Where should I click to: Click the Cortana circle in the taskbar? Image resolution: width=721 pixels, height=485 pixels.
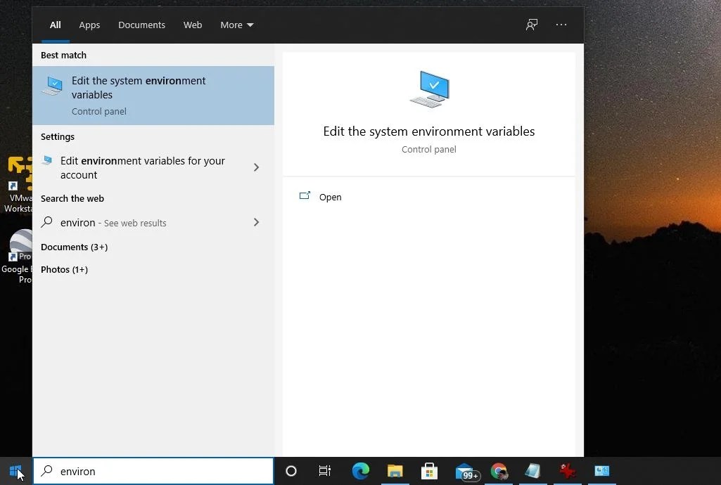[291, 471]
